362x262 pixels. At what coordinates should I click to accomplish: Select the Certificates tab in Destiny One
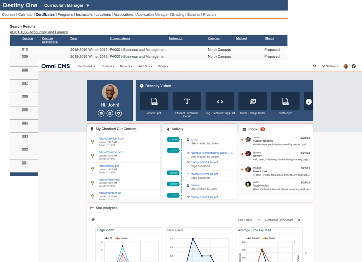pos(45,14)
